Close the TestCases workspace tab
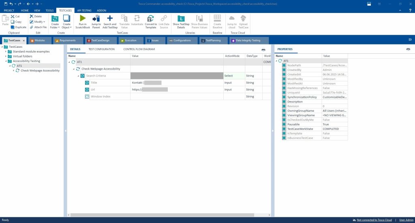415x223 pixels. (x=24, y=40)
